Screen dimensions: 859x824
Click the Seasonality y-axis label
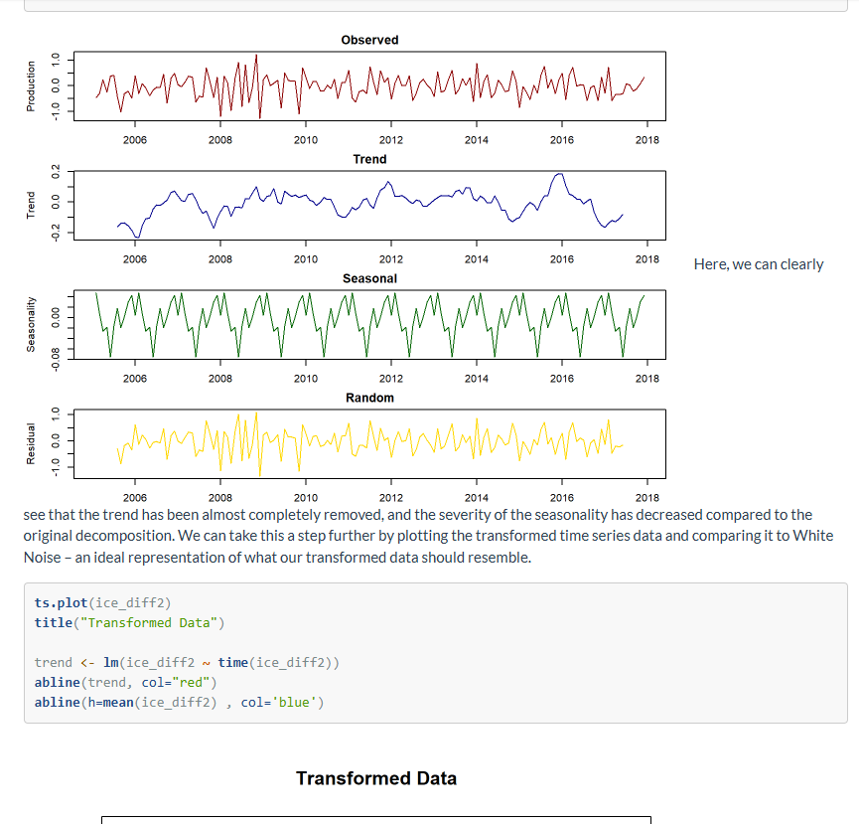[x=31, y=324]
